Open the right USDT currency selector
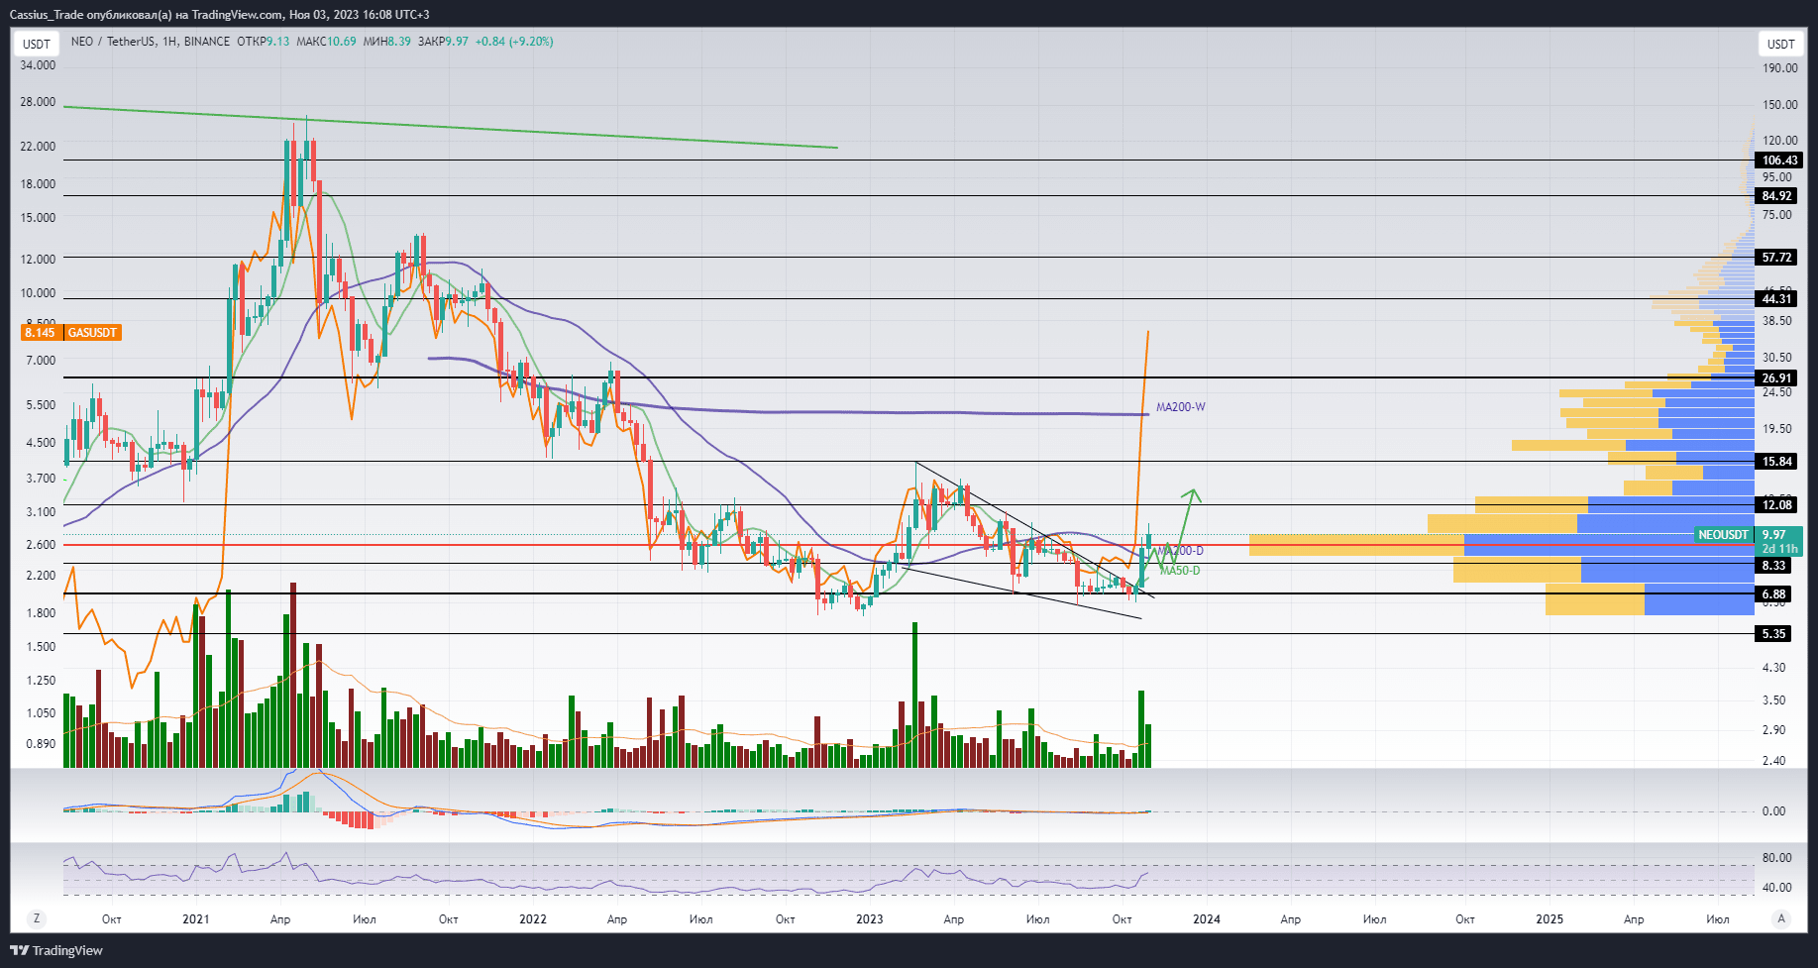 click(1780, 44)
